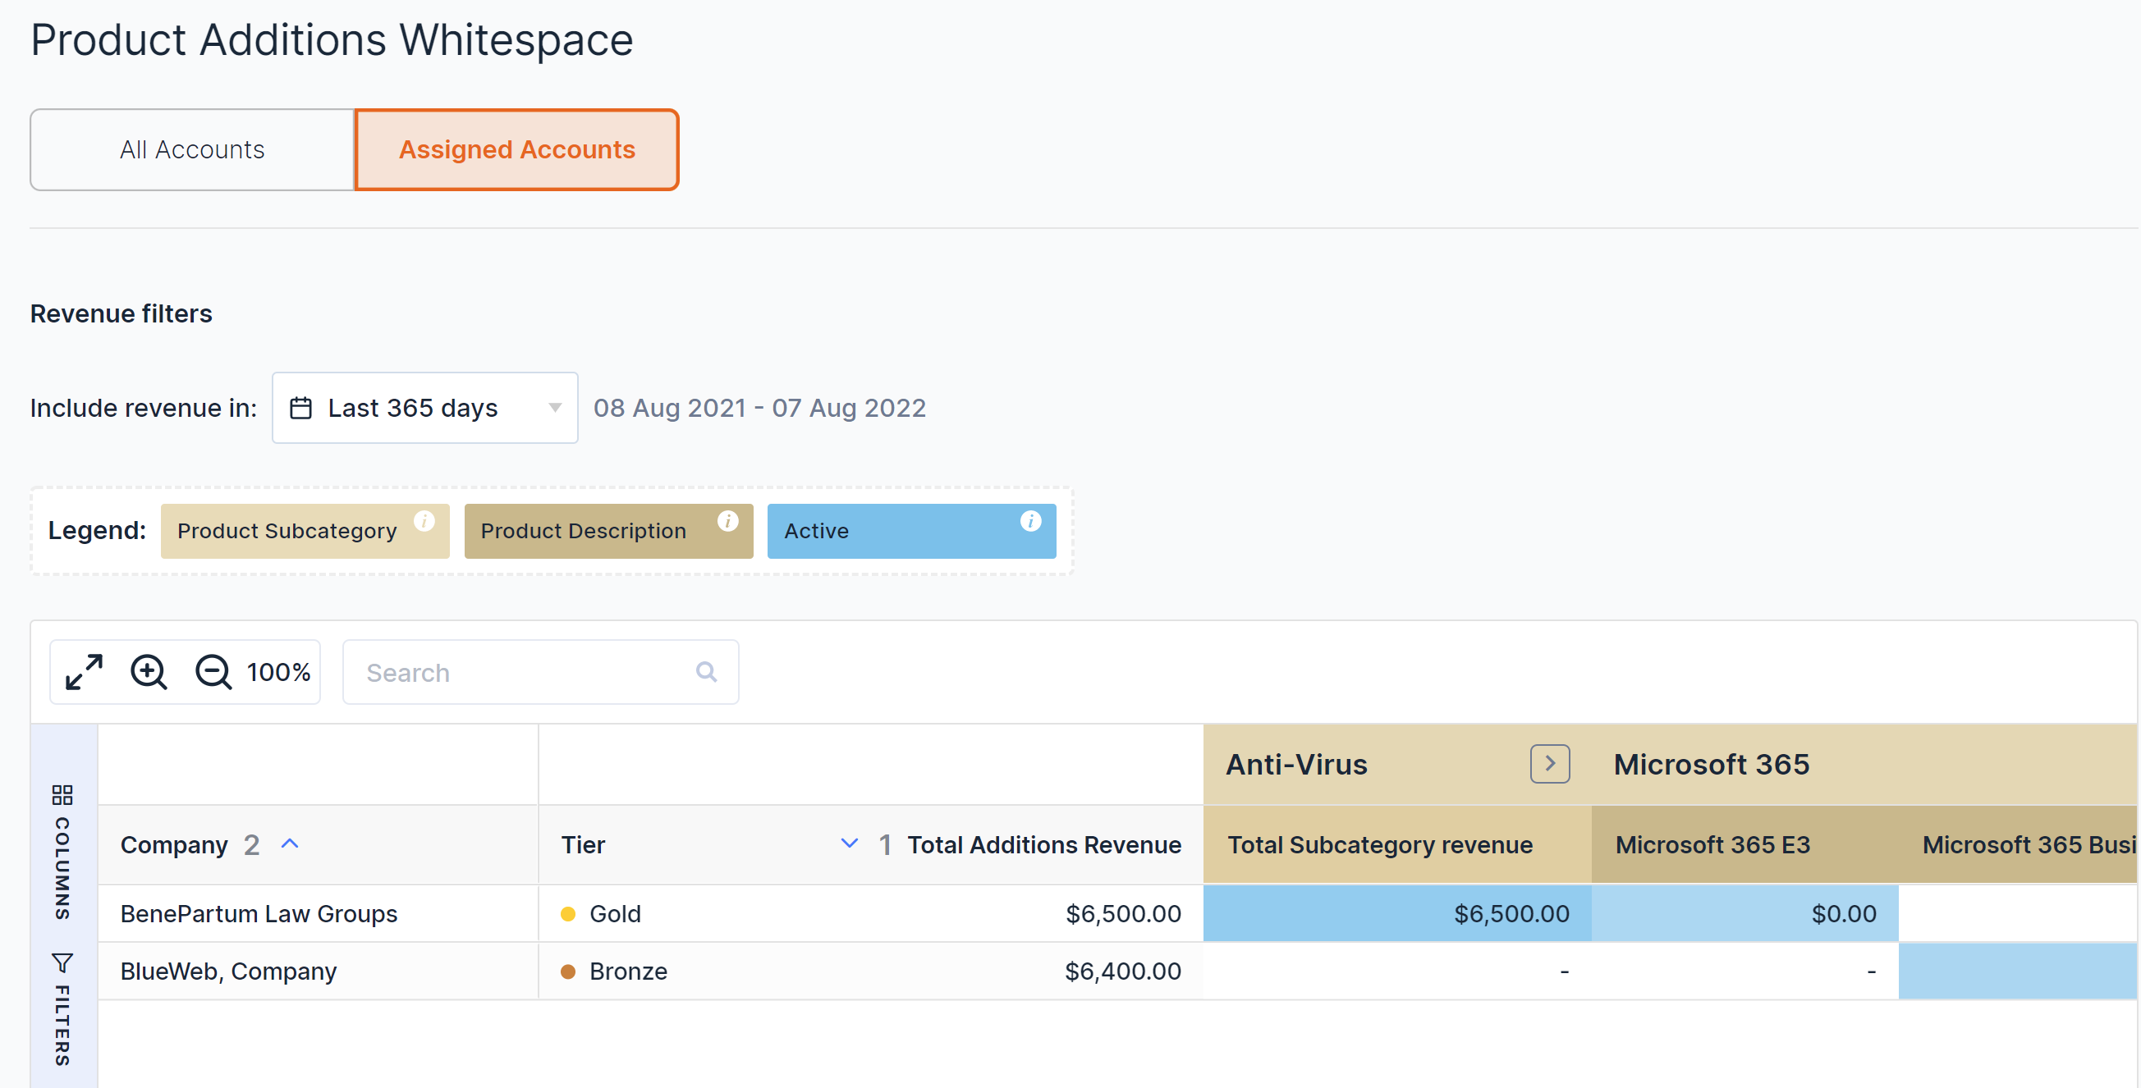Show info for Product Subcategory legend
The width and height of the screenshot is (2141, 1088).
pyautogui.click(x=424, y=521)
